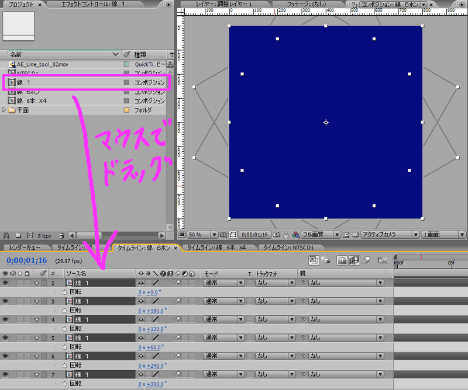Toggle visibility of layer 7 線 1
The height and width of the screenshot is (390, 468).
[4, 374]
